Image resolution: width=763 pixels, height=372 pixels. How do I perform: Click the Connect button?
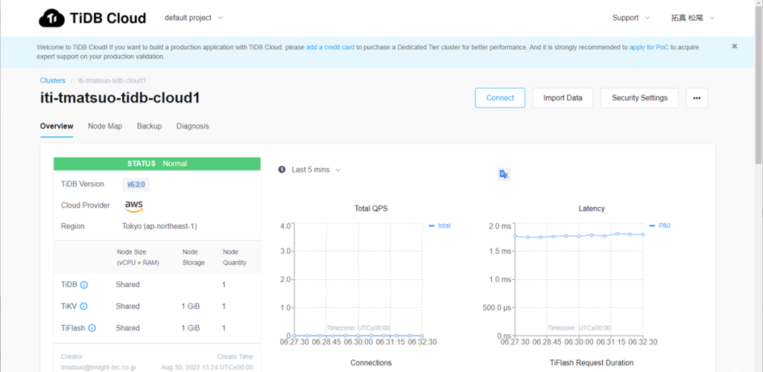[x=500, y=97]
